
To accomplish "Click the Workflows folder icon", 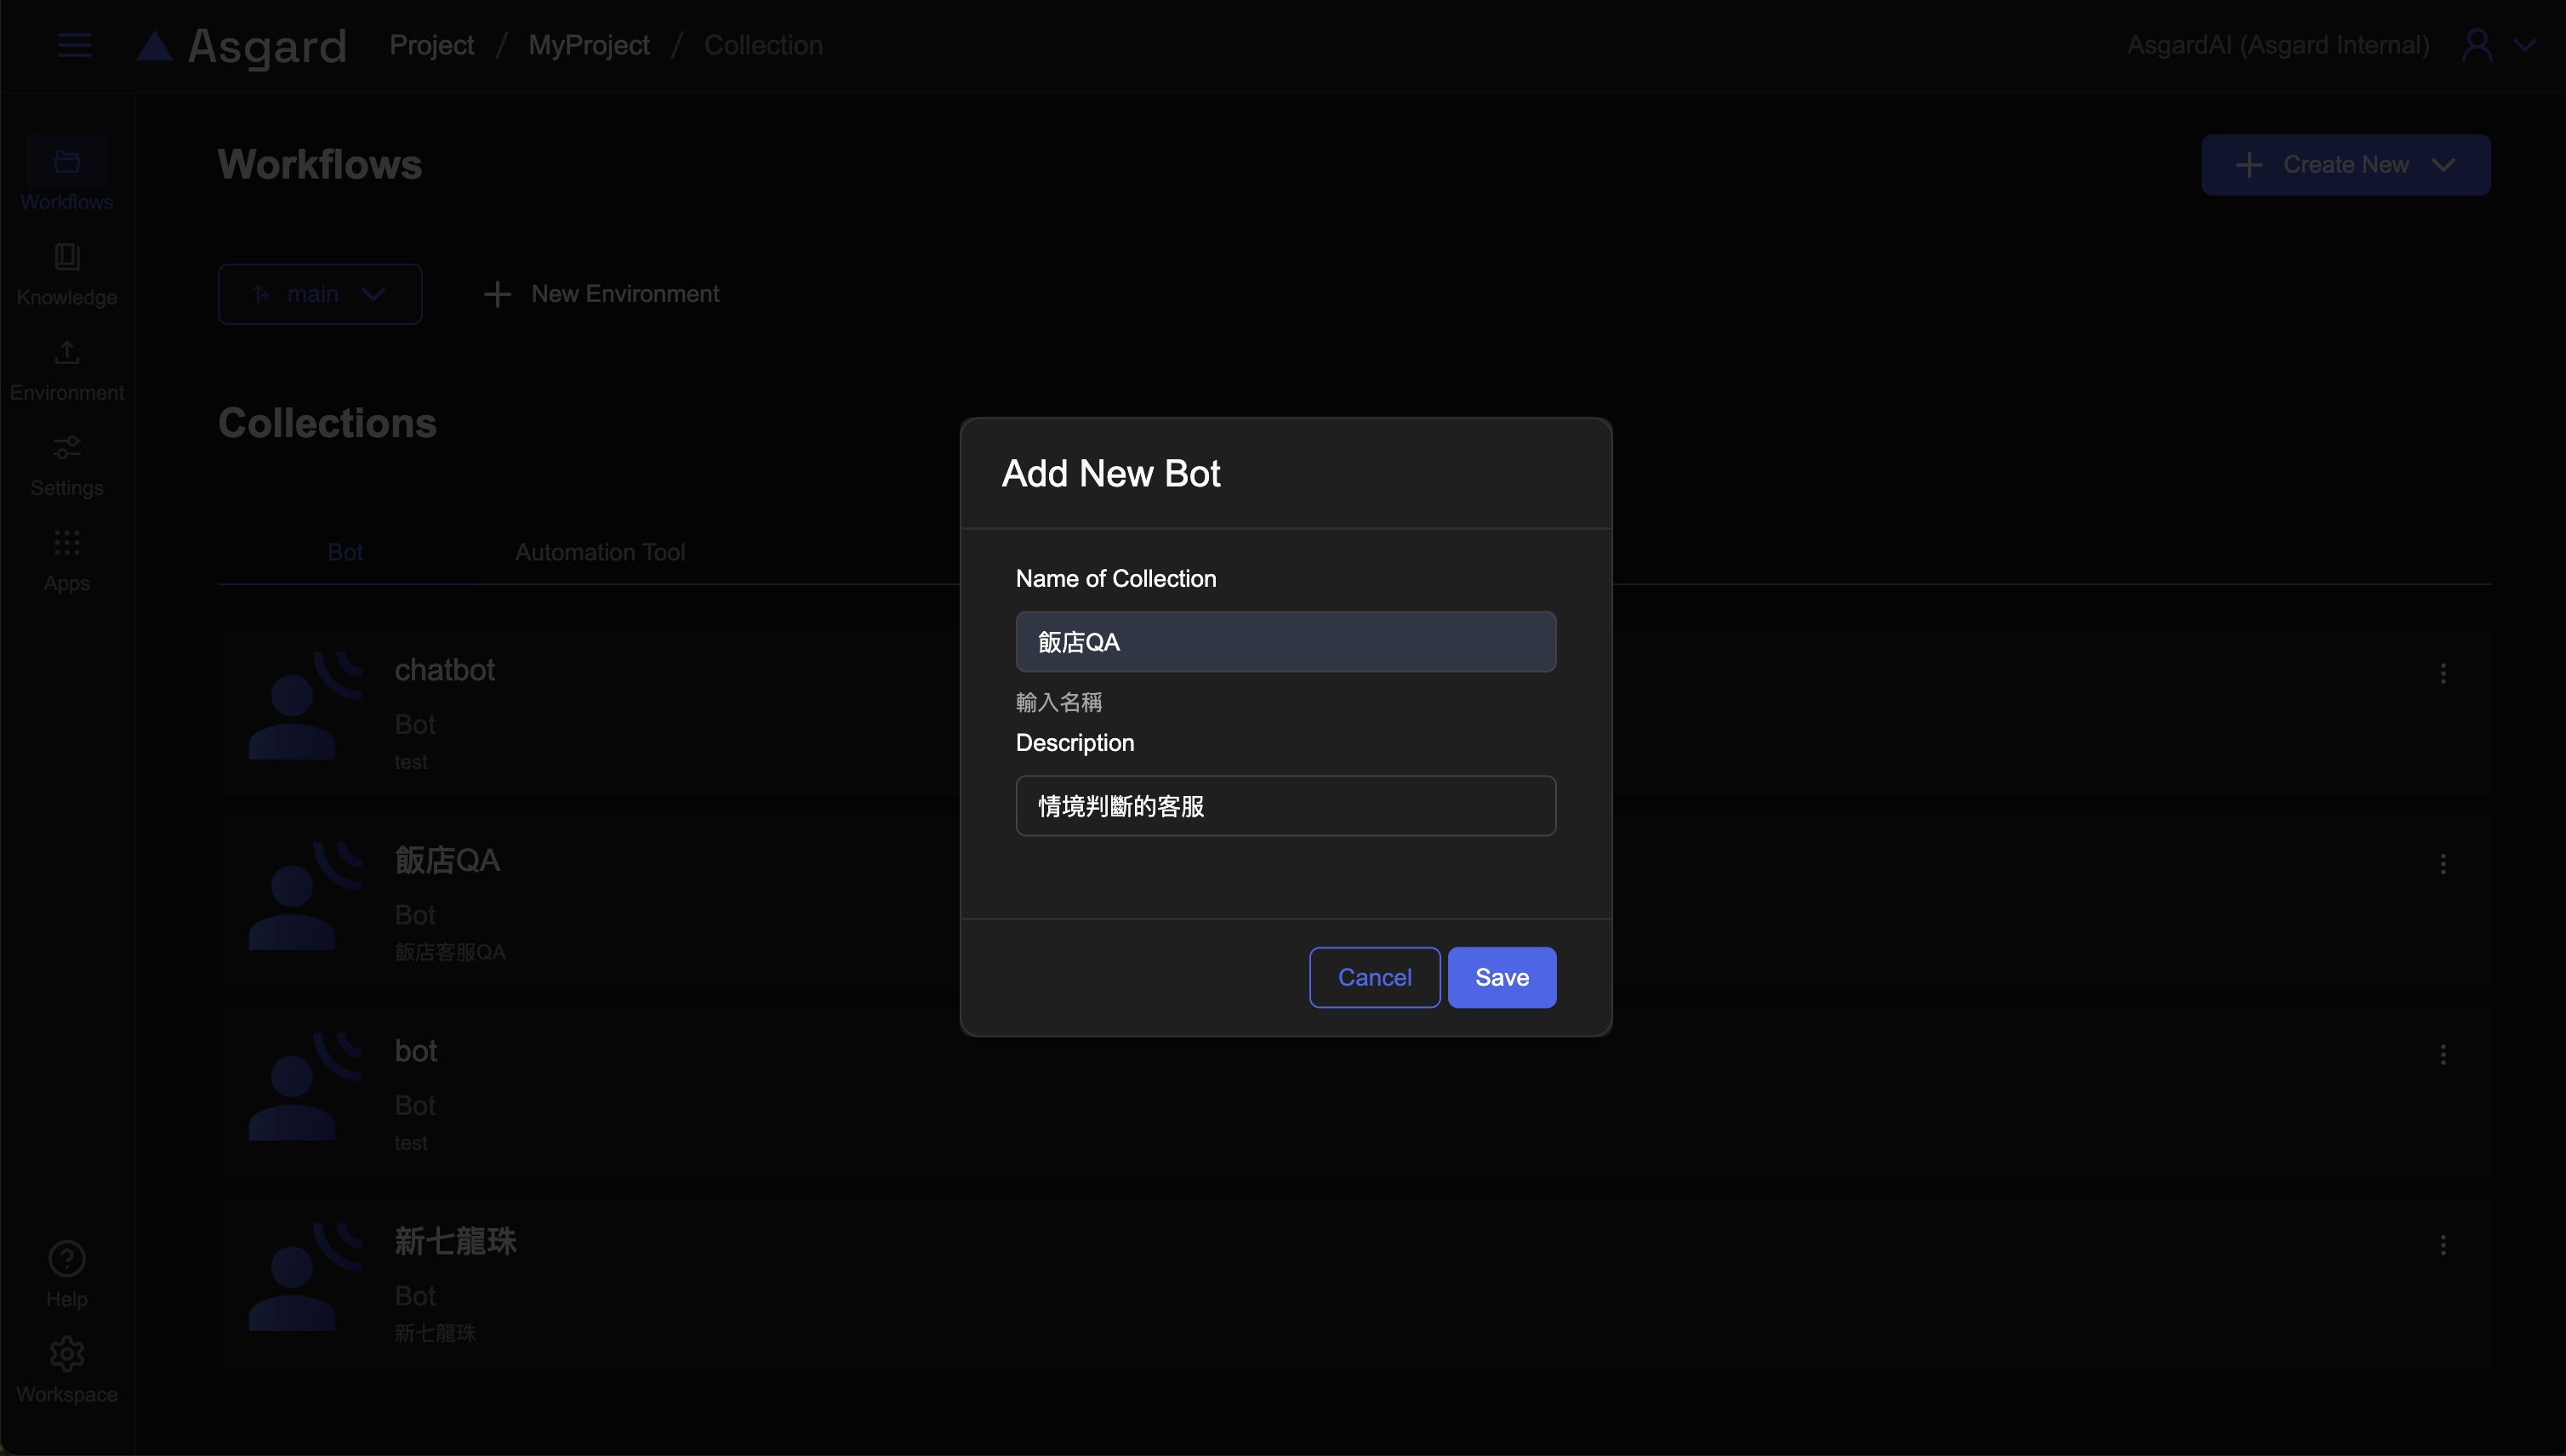I will click(x=67, y=163).
